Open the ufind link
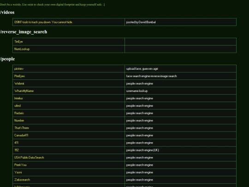 pyautogui.click(x=18, y=106)
